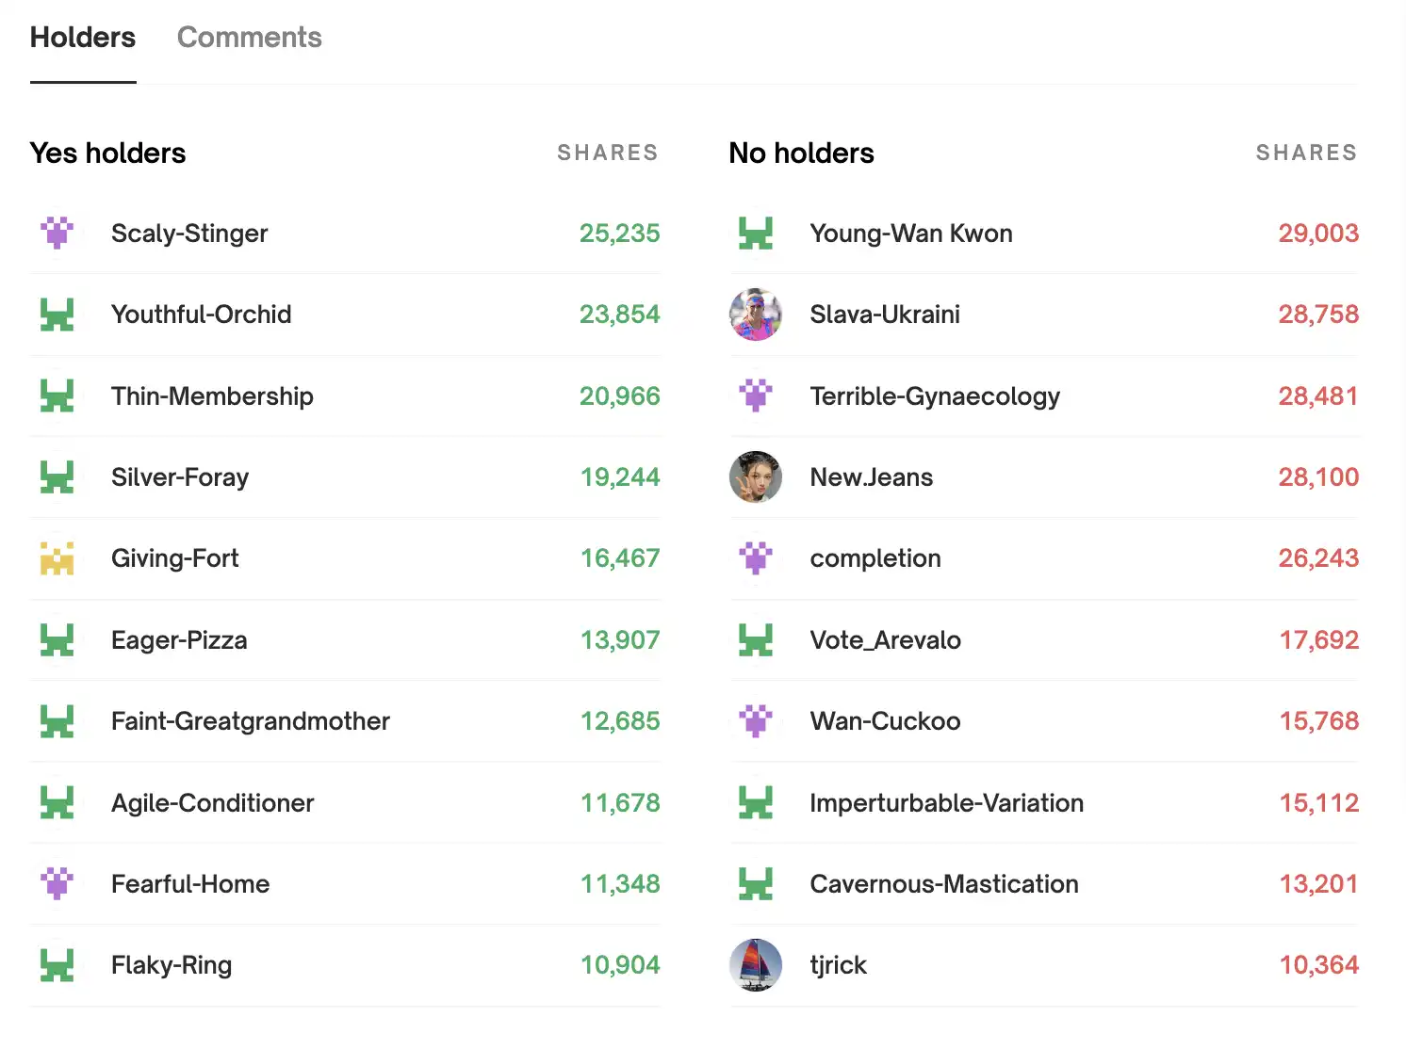1406x1049 pixels.
Task: Open tjrick's sailboat avatar
Action: (756, 965)
